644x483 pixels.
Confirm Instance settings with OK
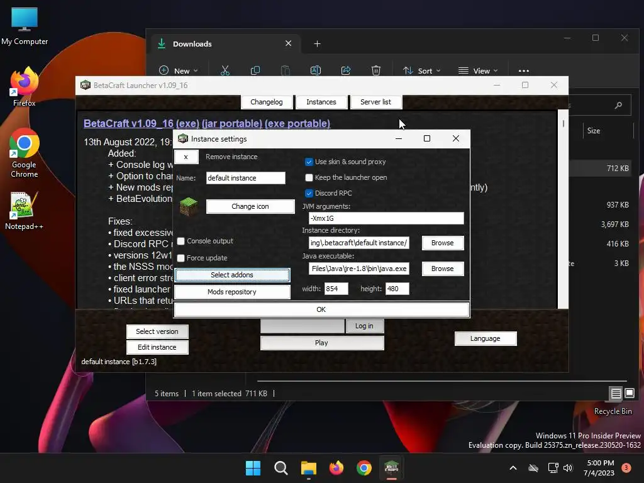pyautogui.click(x=321, y=309)
